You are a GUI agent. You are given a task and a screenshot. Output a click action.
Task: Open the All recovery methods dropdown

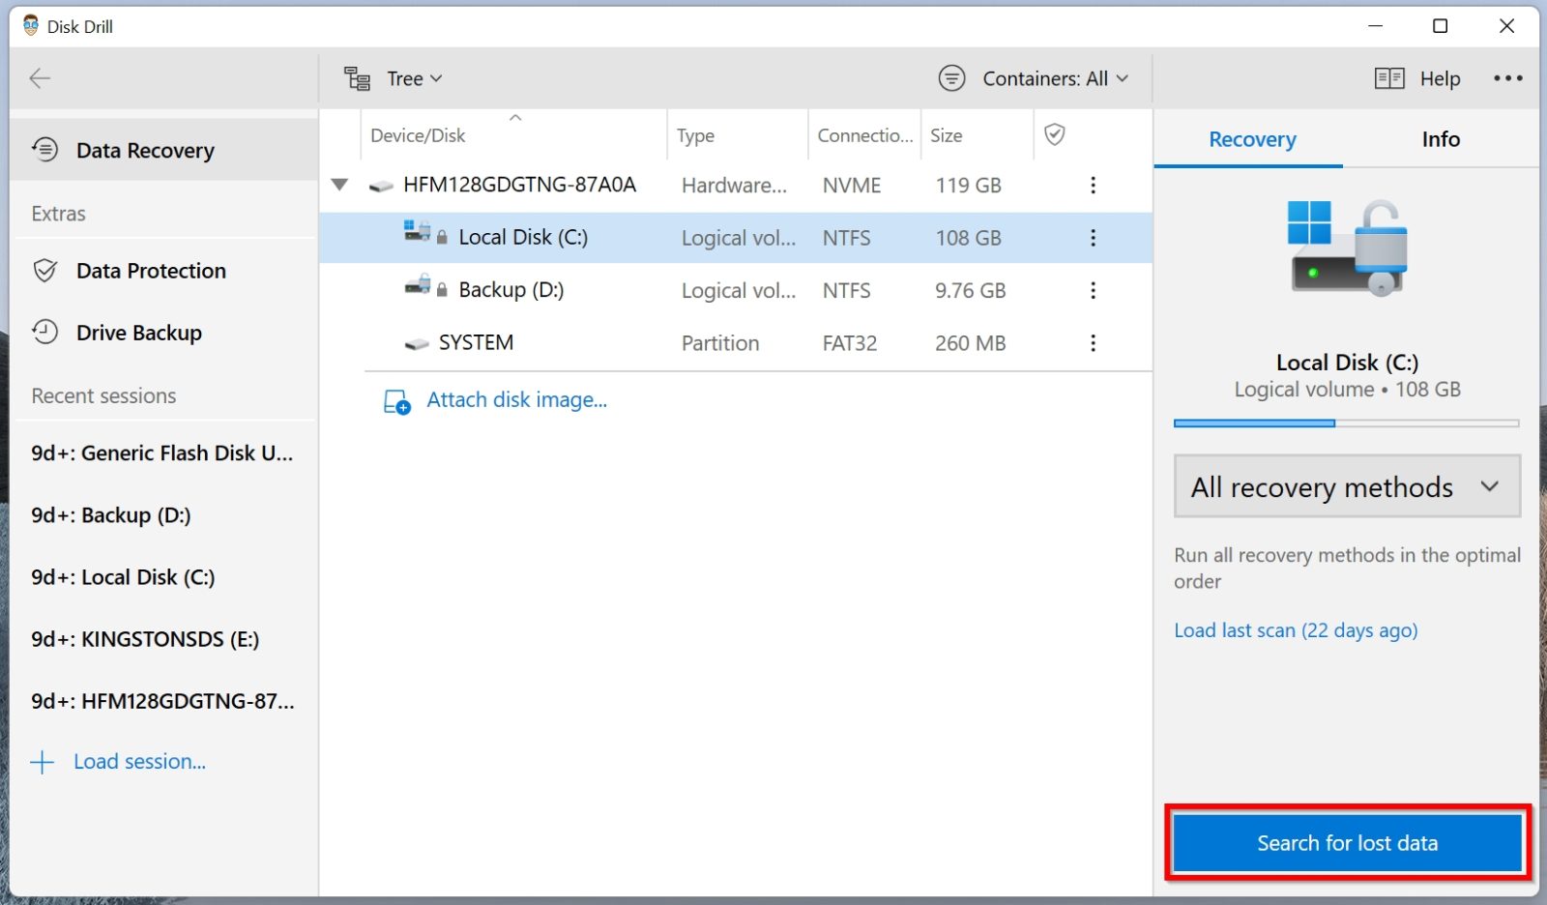(x=1345, y=486)
